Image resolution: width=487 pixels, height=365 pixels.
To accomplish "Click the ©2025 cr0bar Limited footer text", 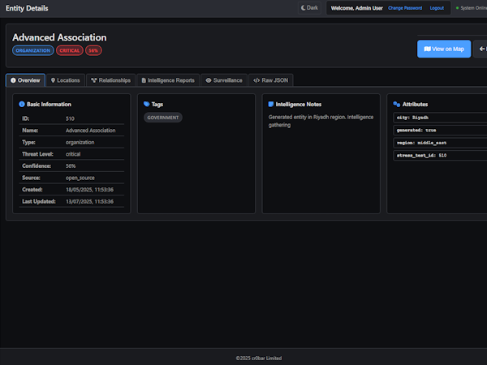I will (259, 359).
